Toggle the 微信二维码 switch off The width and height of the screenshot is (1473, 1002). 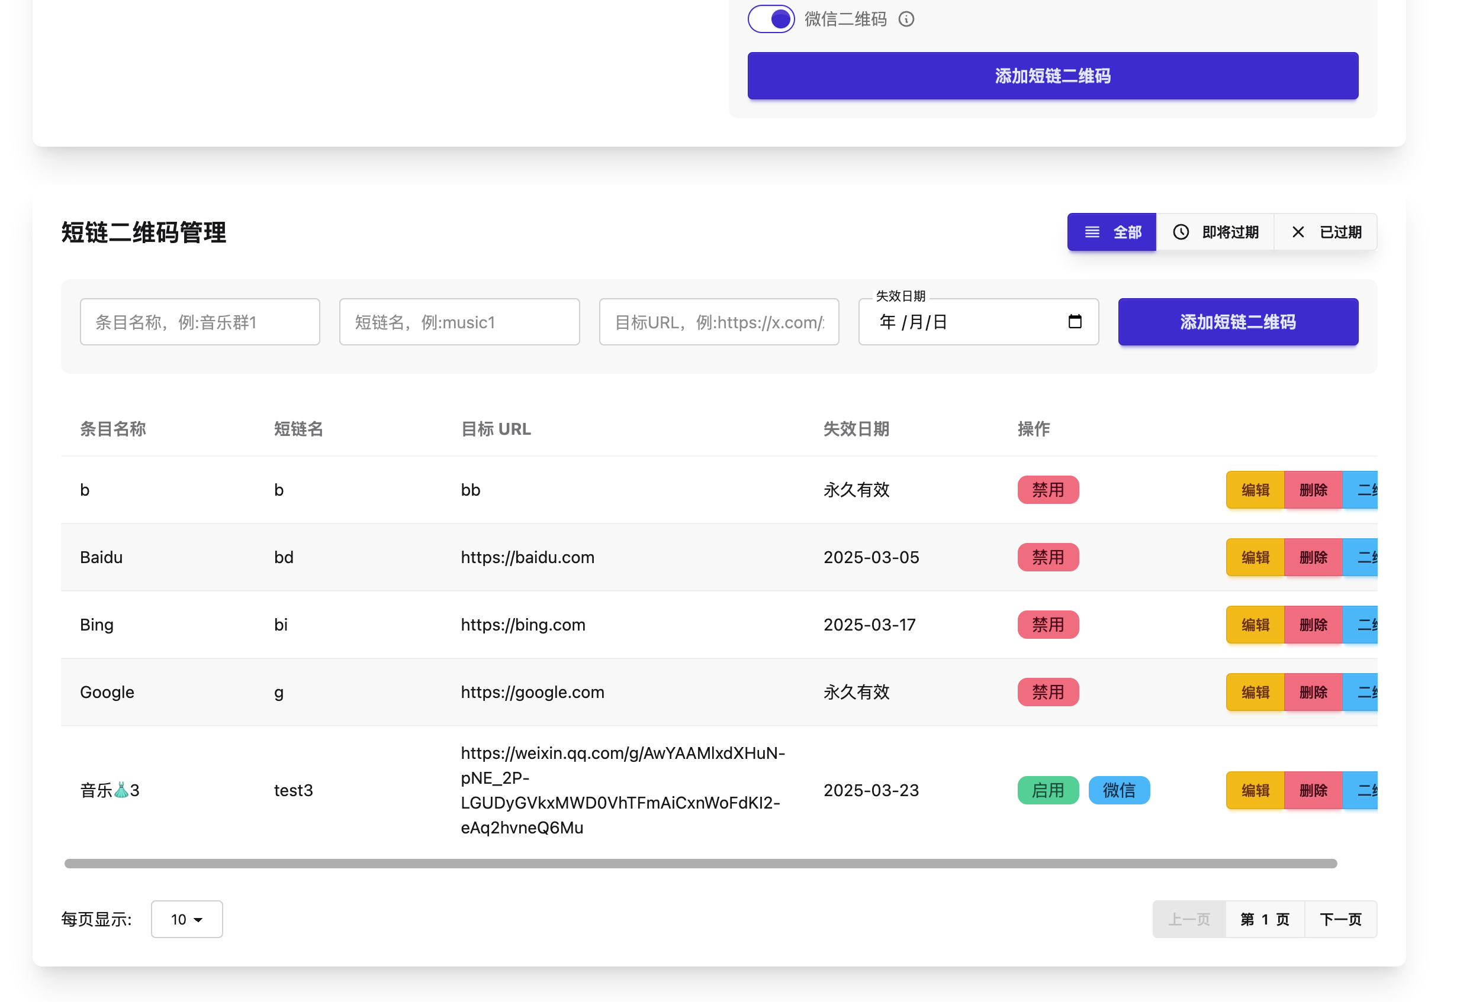pyautogui.click(x=771, y=18)
